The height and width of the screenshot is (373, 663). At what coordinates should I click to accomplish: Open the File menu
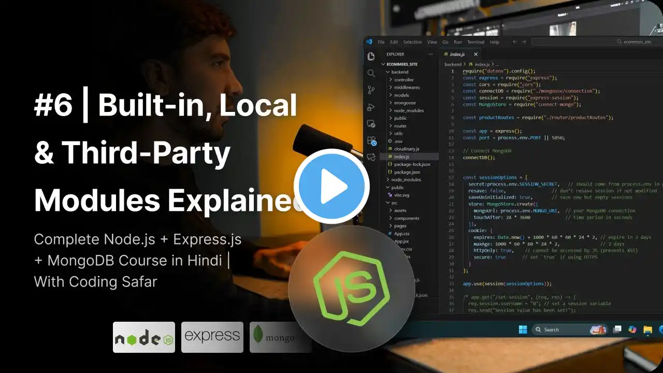(381, 42)
